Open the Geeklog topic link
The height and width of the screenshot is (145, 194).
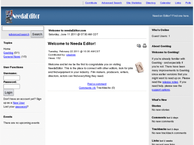pos(8,53)
